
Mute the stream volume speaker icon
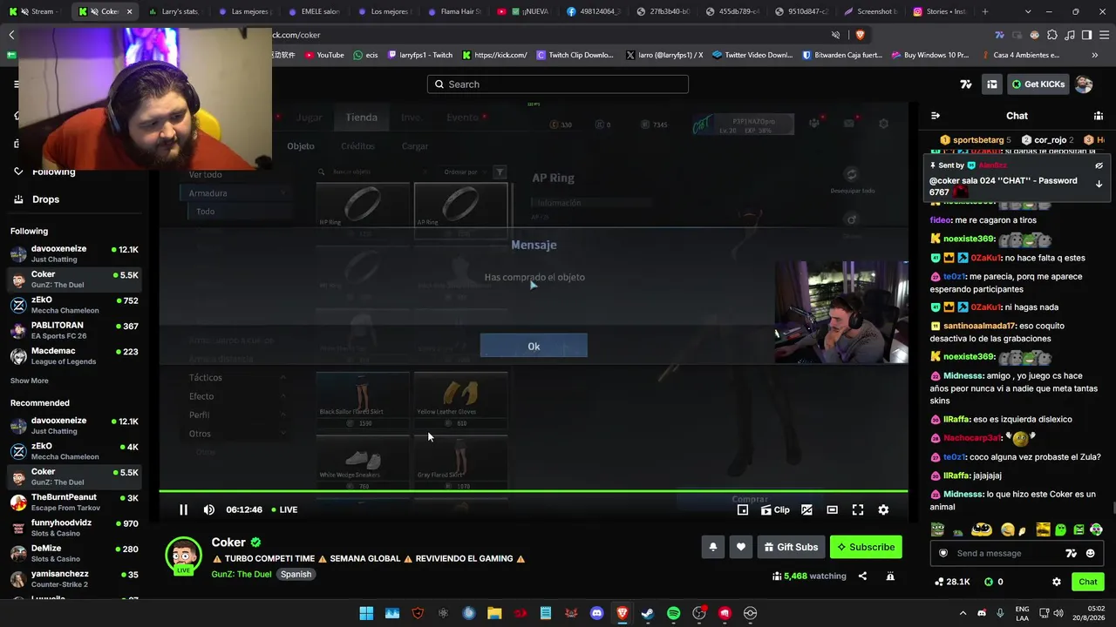209,509
